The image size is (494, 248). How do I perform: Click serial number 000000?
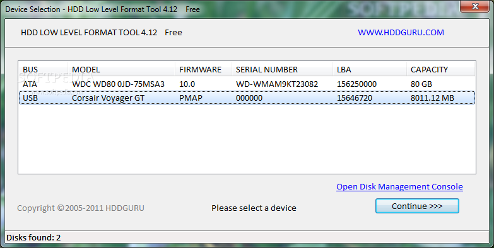249,98
